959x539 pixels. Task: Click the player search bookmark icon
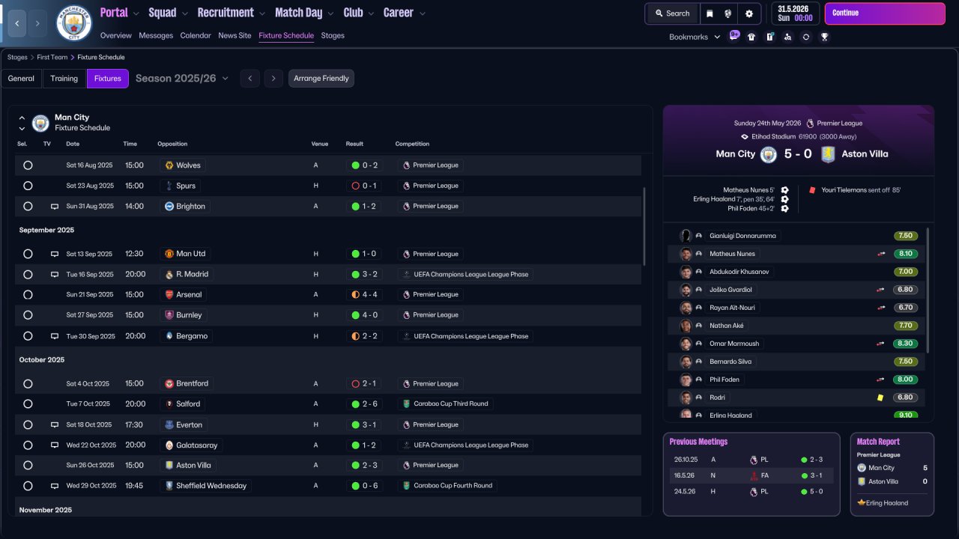click(787, 37)
